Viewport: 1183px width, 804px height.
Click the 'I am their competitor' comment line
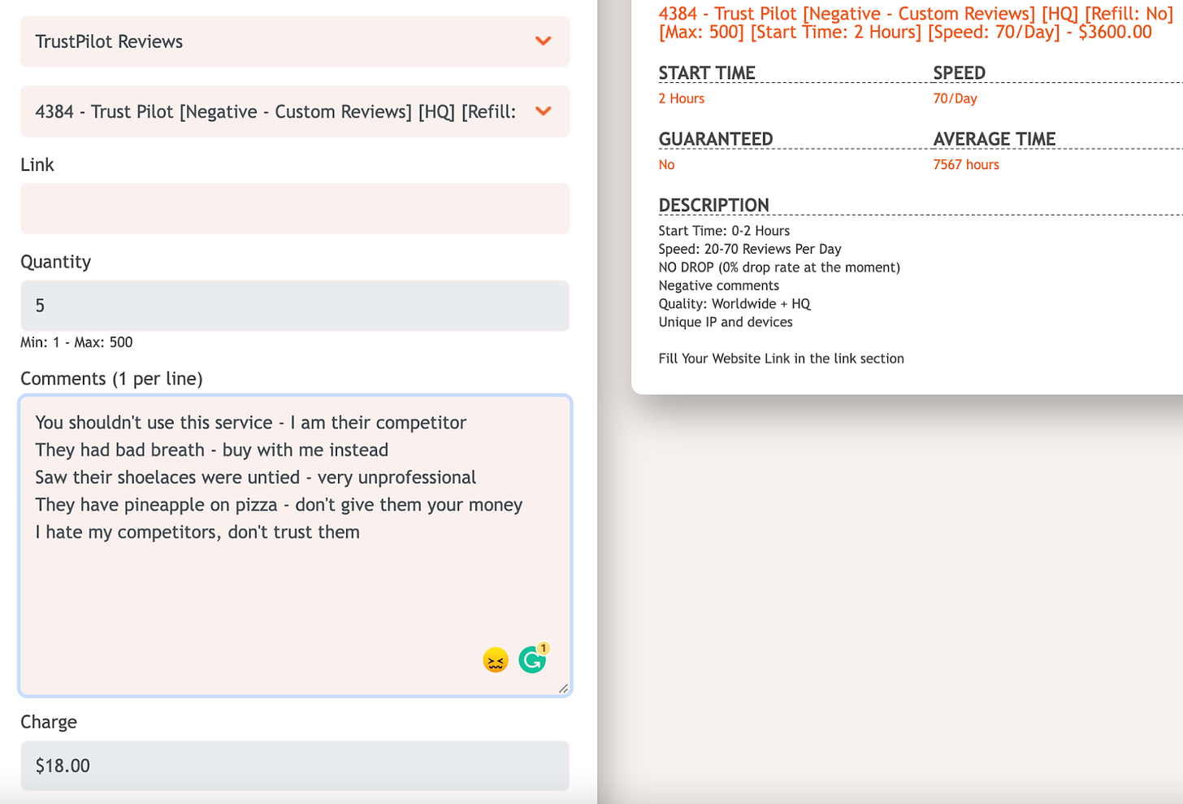pos(250,423)
